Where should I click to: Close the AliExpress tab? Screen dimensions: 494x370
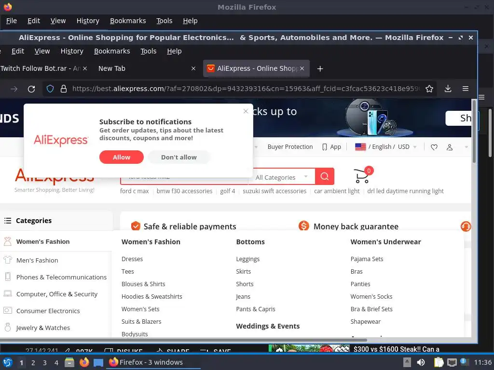pyautogui.click(x=302, y=68)
